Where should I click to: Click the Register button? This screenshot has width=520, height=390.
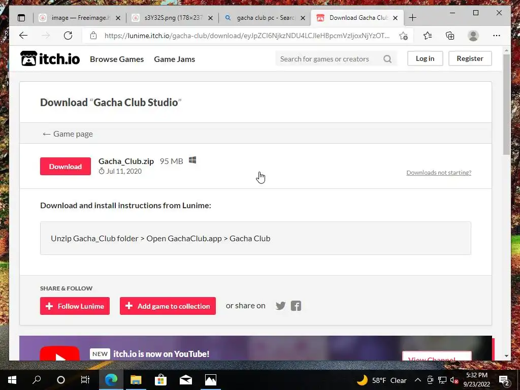470,58
